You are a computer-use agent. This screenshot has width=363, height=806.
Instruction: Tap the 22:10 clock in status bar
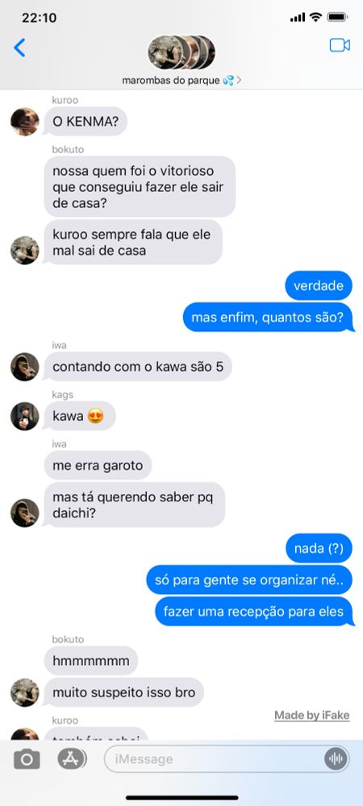39,18
